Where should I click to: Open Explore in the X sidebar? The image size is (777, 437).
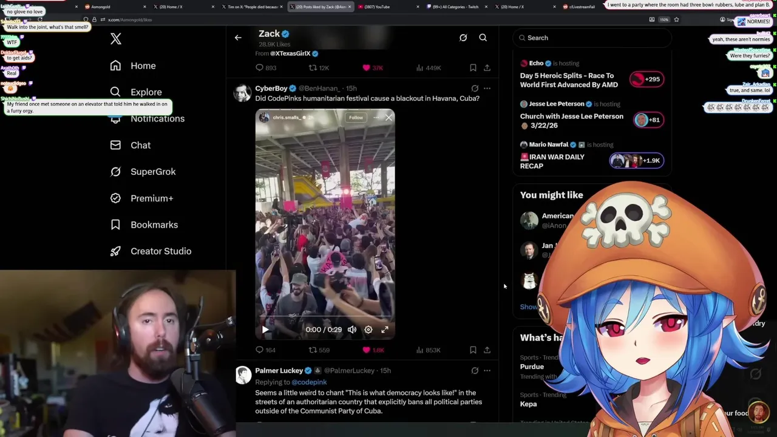click(136, 92)
